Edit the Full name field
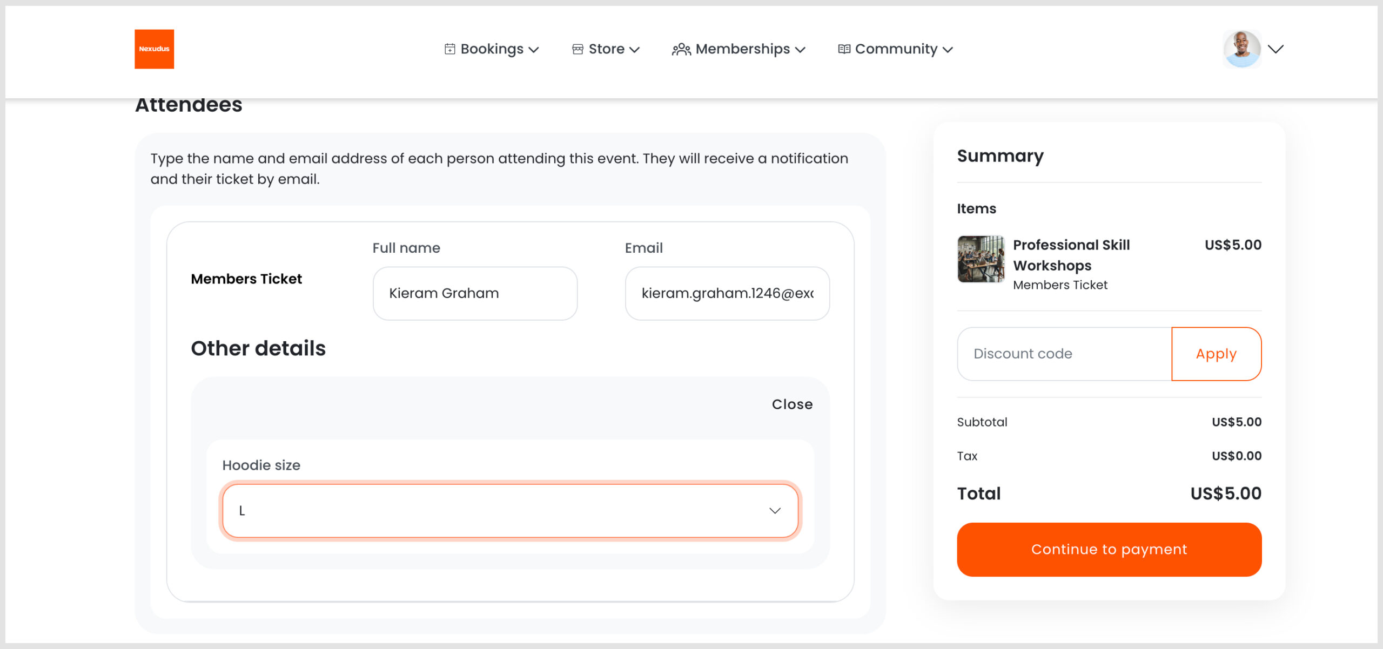 (x=475, y=293)
